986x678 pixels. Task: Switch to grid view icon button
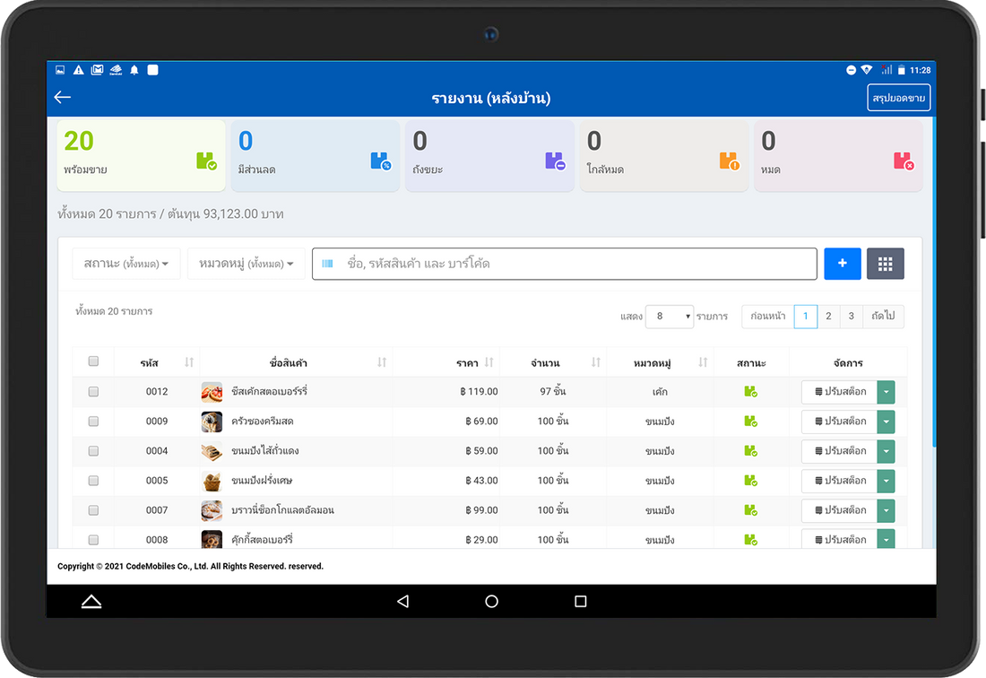(x=885, y=264)
